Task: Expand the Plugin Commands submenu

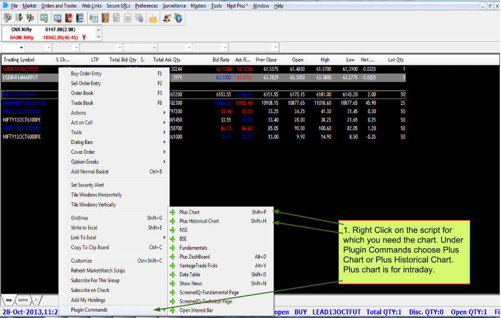Action: pyautogui.click(x=114, y=310)
